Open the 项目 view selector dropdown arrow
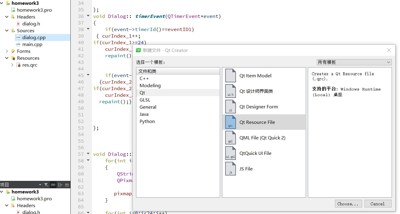Viewport: 400px width, 214px height. coord(40,185)
